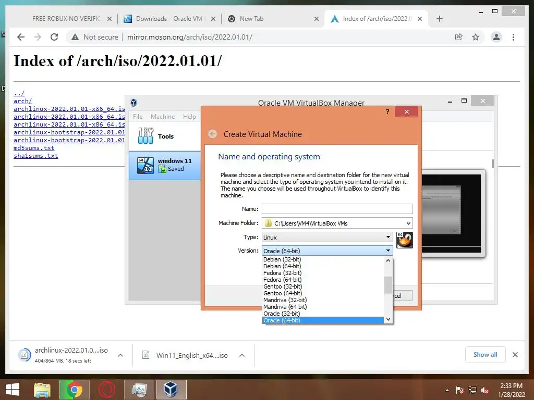Viewport: 534px width, 400px height.
Task: Select the windows 11 virtual machine entry
Action: pos(165,165)
